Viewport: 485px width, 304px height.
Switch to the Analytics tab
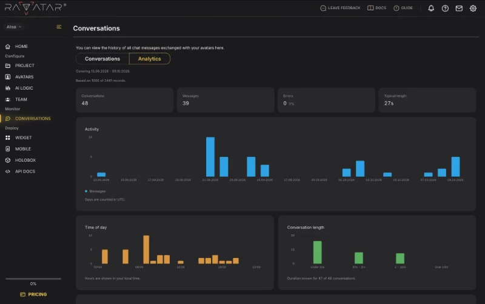(149, 59)
